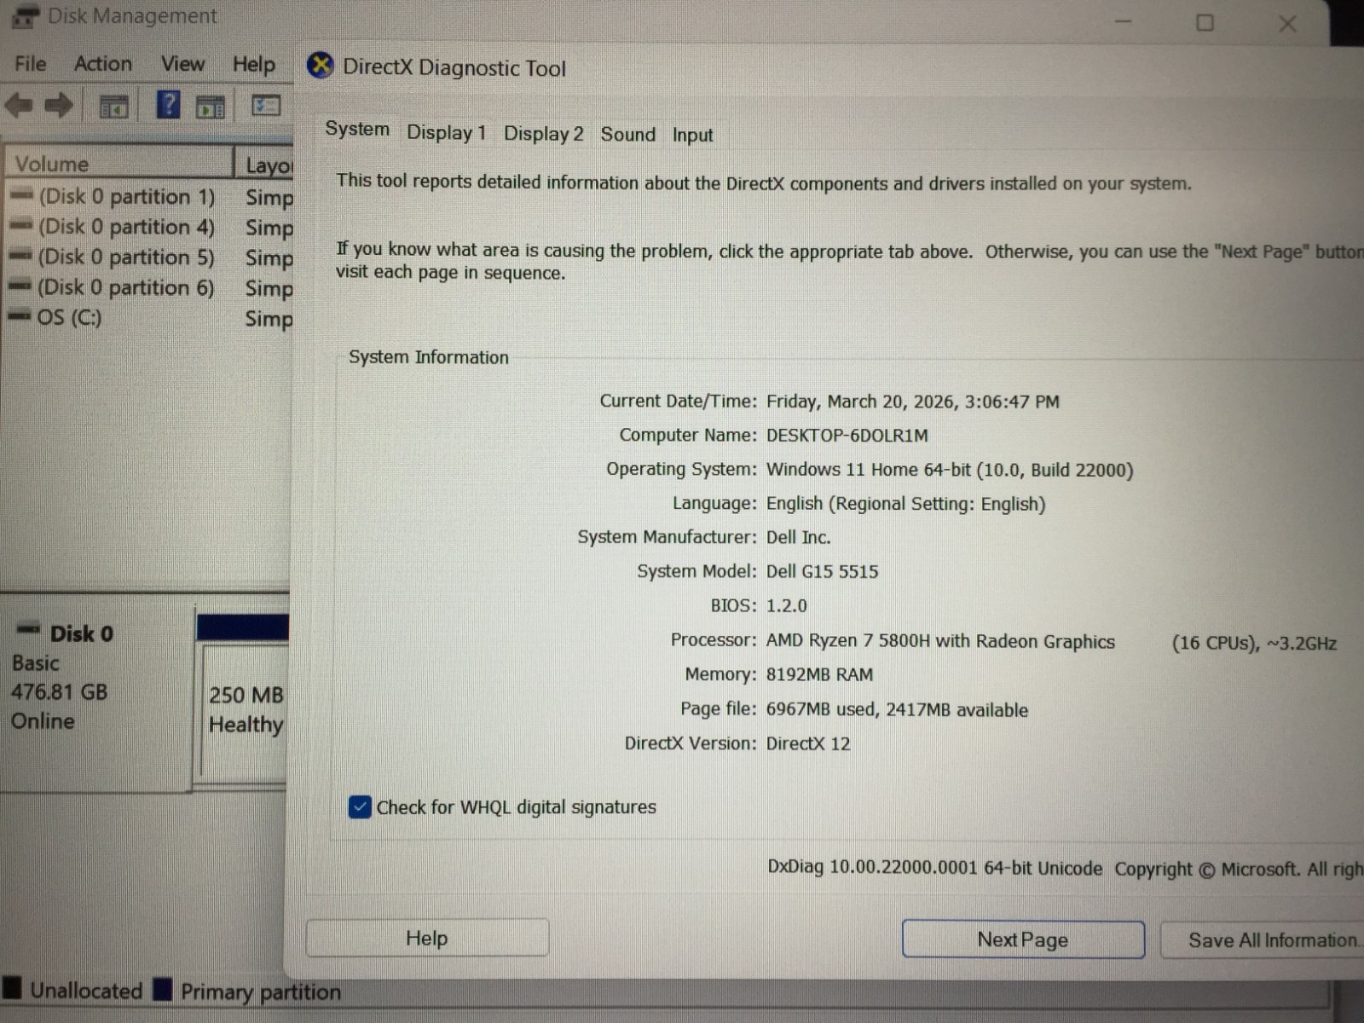The image size is (1364, 1023).
Task: Click the Layout column header
Action: 264,165
